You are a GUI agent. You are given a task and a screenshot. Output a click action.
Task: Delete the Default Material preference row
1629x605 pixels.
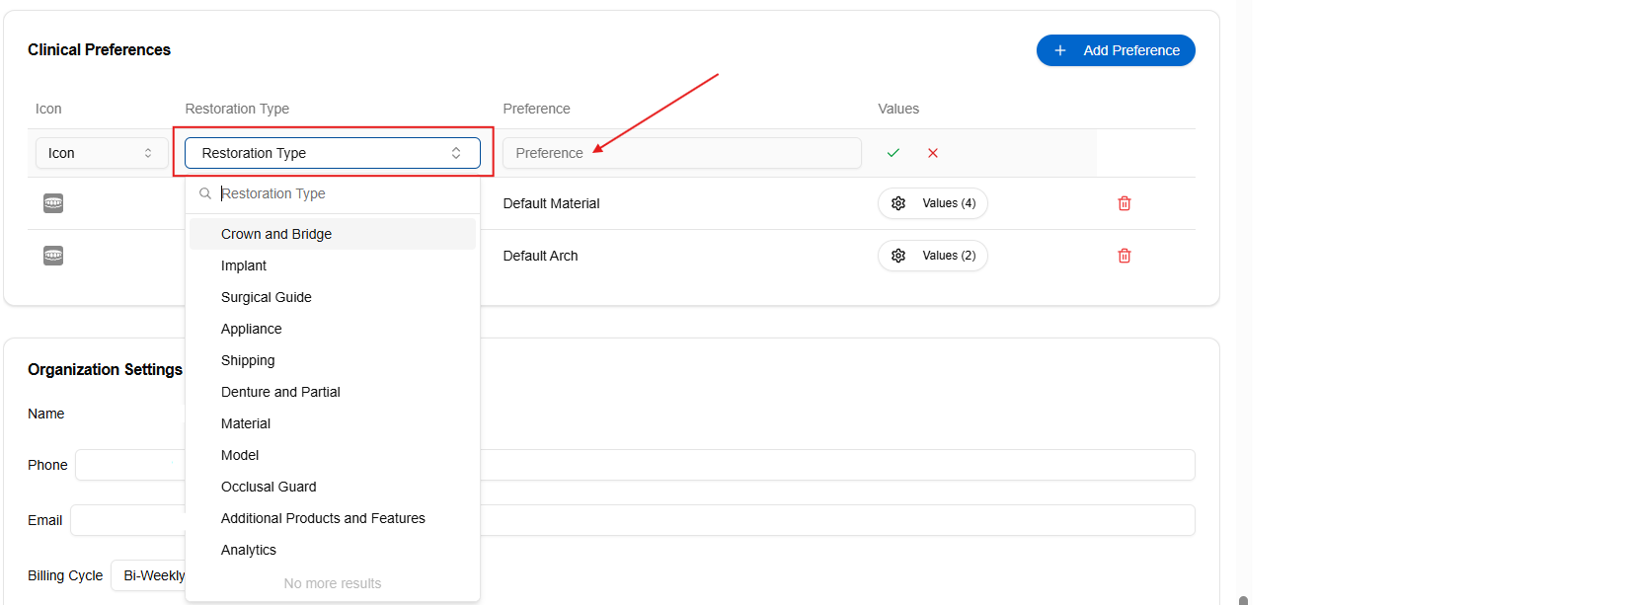1124,203
